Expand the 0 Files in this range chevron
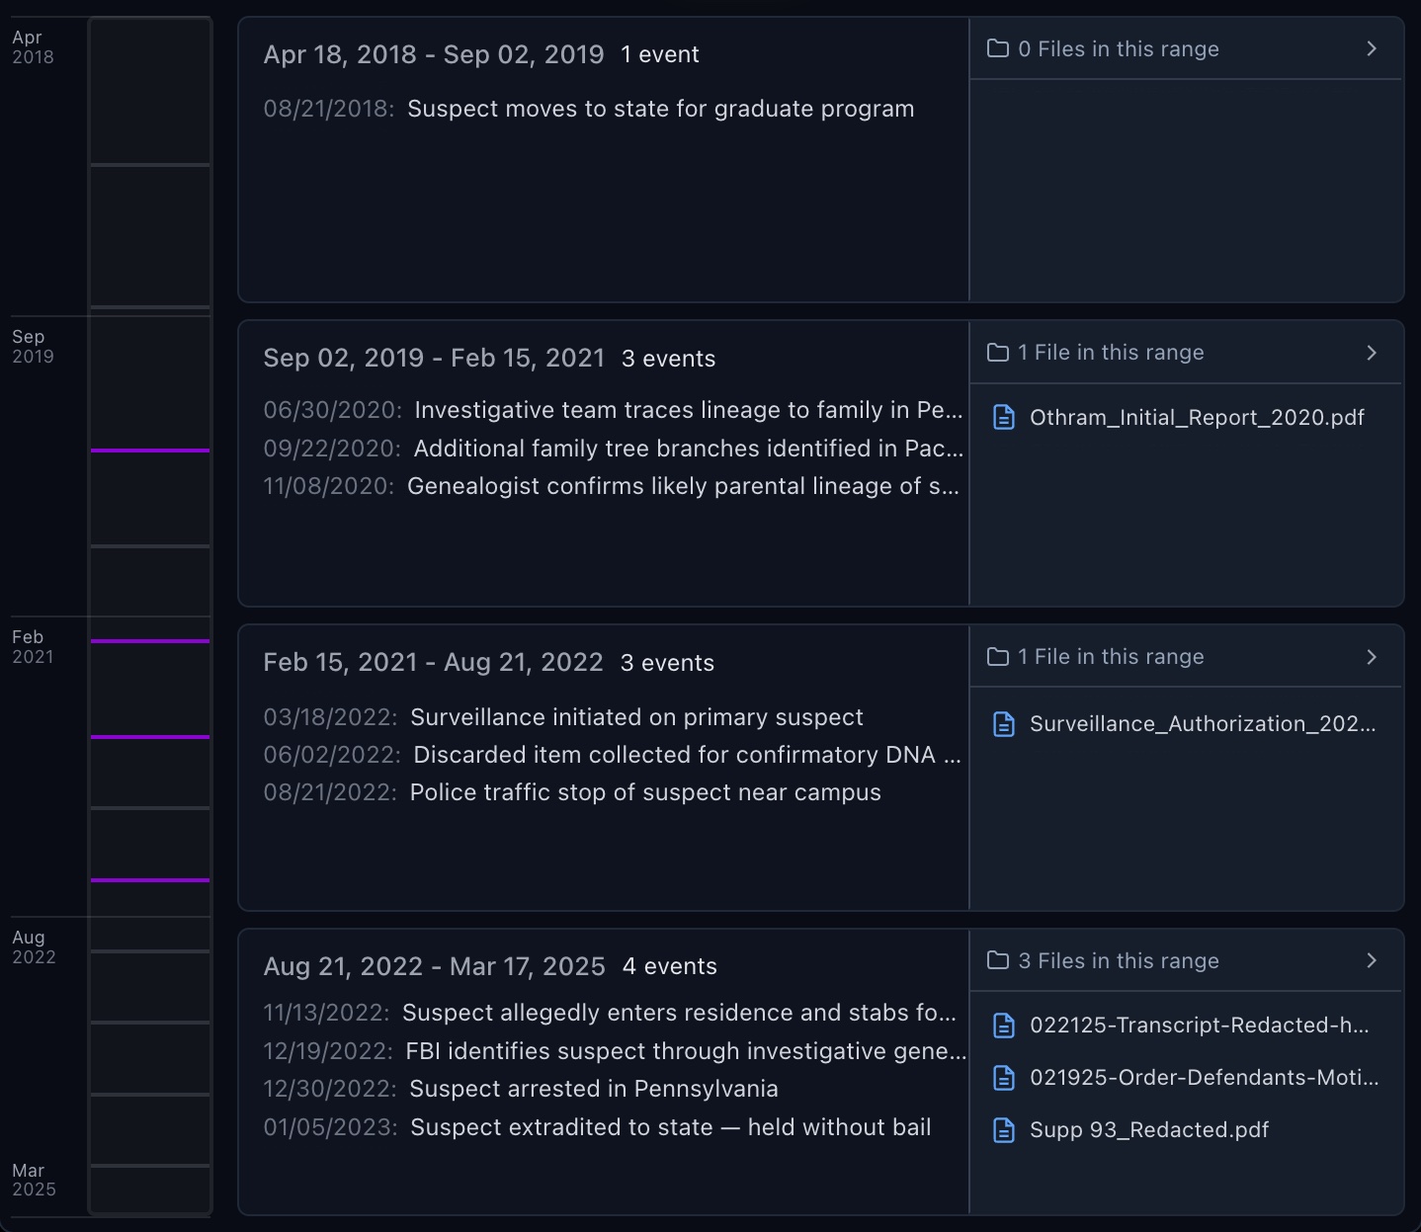Viewport: 1421px width, 1232px height. (x=1371, y=48)
